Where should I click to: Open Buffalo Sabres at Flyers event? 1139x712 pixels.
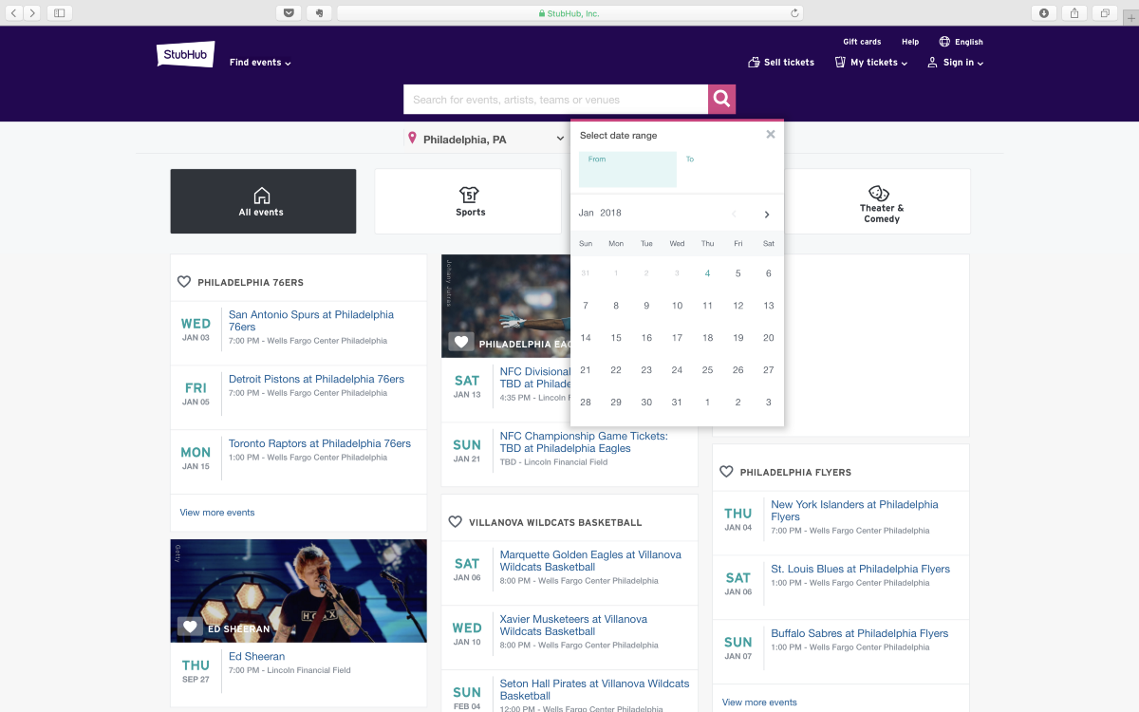click(859, 633)
